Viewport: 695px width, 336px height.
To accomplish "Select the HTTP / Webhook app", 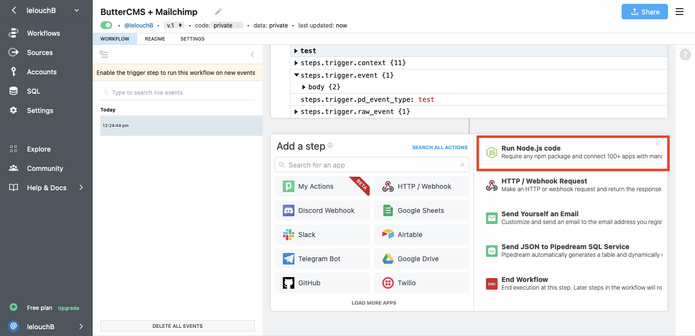I will (x=422, y=186).
